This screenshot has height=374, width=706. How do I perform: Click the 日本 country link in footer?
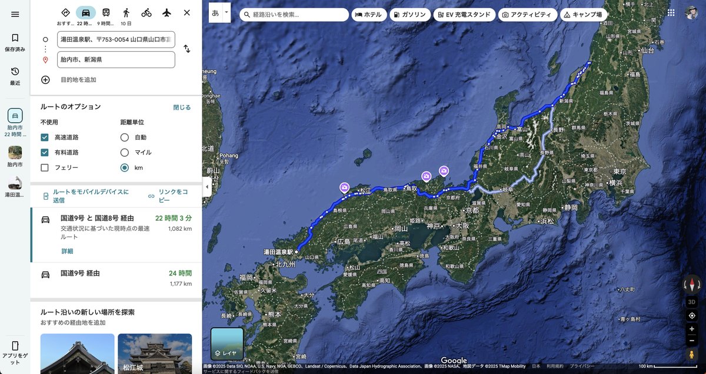[x=537, y=366]
